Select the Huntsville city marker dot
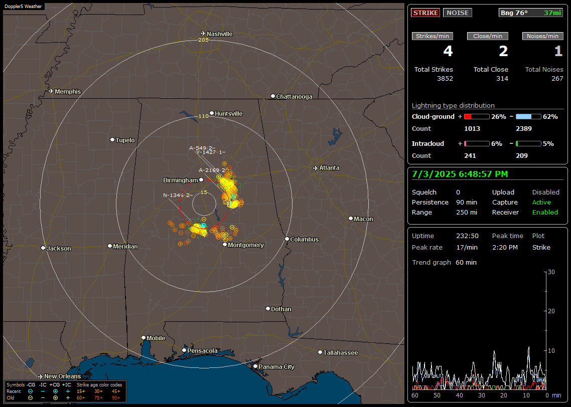The height and width of the screenshot is (407, 571). 212,113
